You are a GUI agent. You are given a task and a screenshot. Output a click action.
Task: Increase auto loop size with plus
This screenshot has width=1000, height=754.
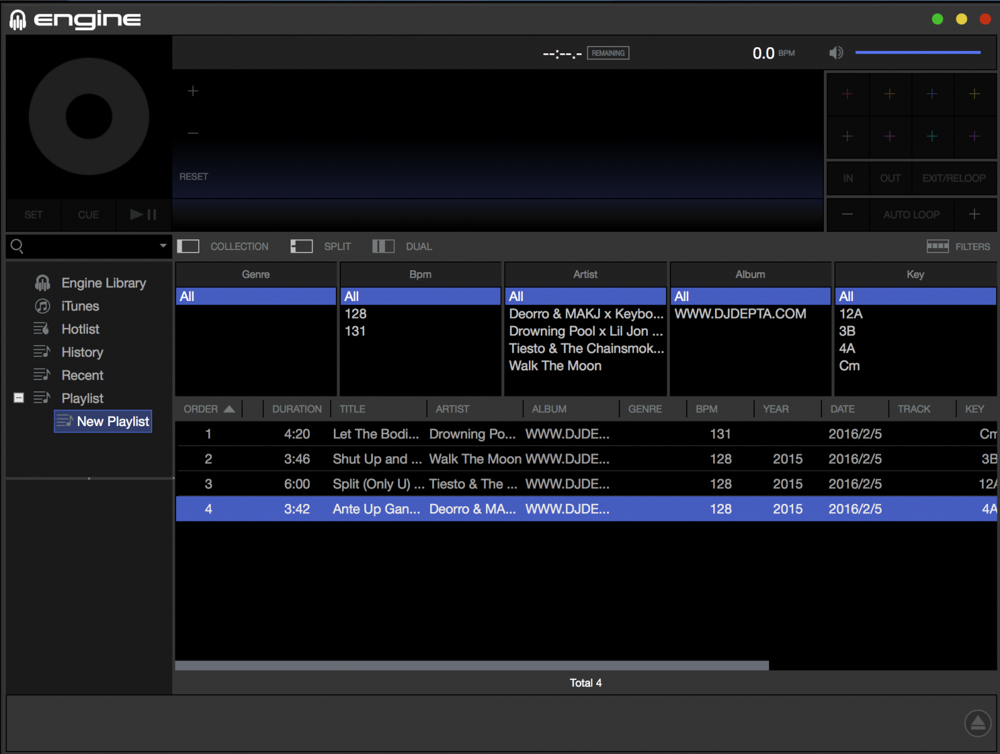(974, 214)
